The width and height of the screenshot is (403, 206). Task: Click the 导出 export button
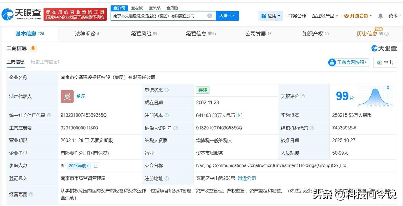(x=385, y=62)
